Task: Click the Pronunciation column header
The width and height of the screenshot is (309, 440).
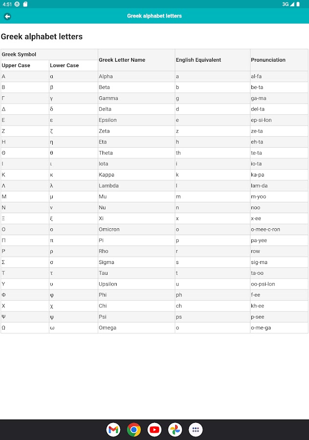Action: pyautogui.click(x=268, y=60)
